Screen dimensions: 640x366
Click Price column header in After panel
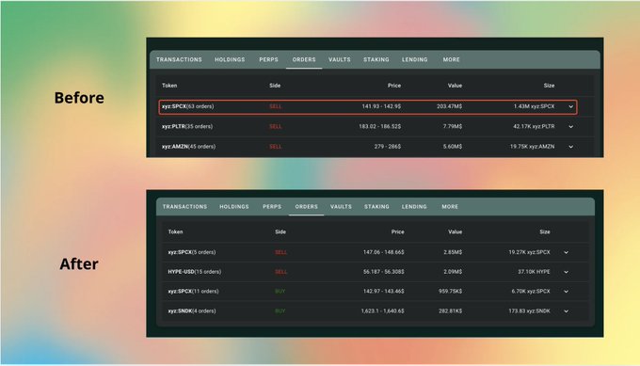pyautogui.click(x=397, y=231)
